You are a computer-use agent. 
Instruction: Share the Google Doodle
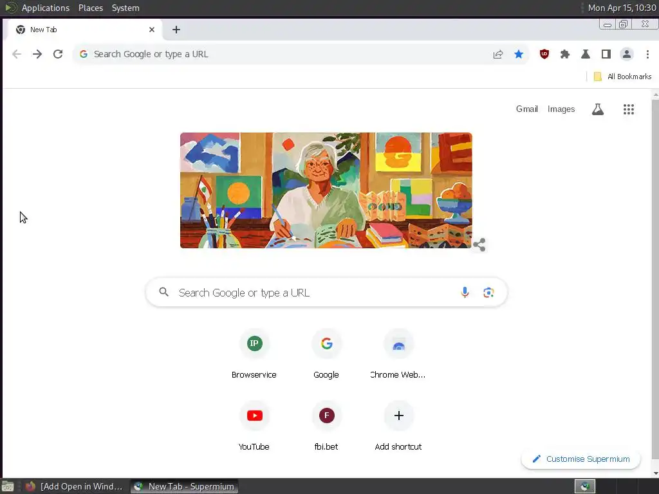[x=479, y=245]
